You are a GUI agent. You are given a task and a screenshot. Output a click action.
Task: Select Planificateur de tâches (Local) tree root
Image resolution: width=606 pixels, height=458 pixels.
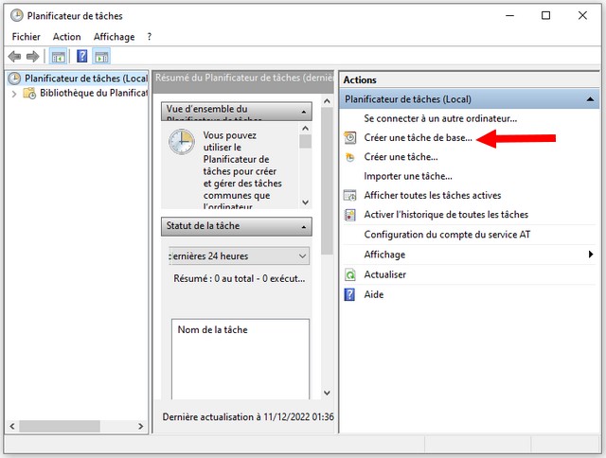[85, 79]
